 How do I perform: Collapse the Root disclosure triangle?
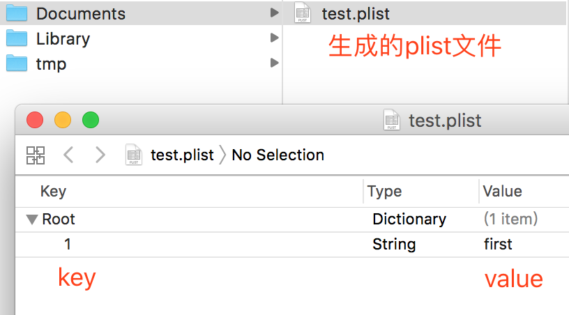pyautogui.click(x=32, y=220)
